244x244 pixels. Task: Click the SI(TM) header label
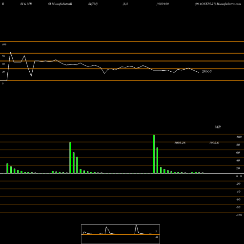point(93,4)
